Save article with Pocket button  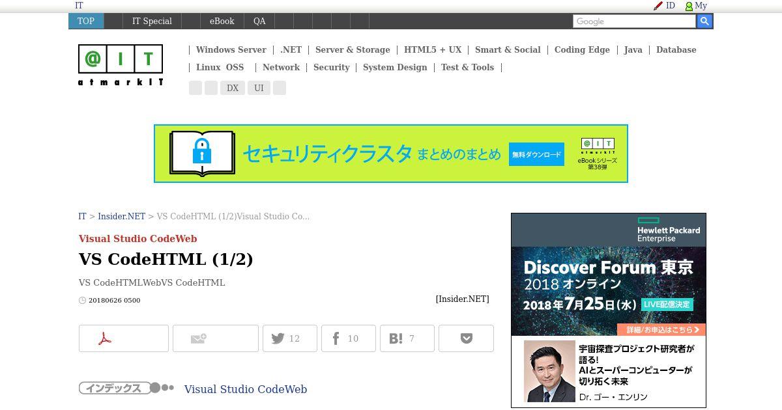point(466,338)
